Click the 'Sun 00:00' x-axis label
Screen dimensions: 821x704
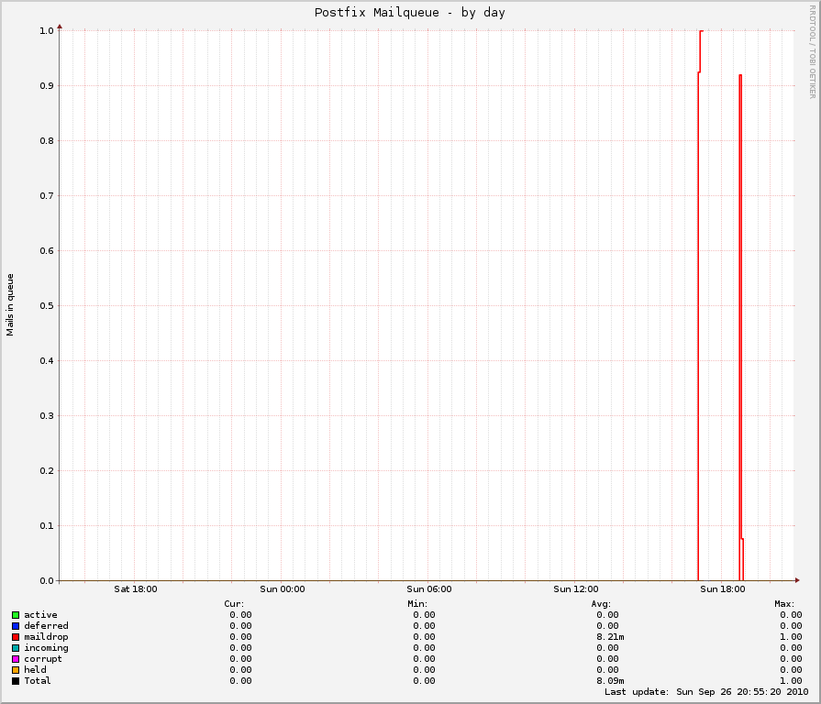[x=283, y=588]
